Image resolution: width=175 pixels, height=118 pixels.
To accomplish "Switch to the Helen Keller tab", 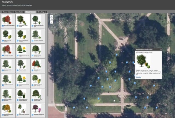I will (x=19, y=12).
